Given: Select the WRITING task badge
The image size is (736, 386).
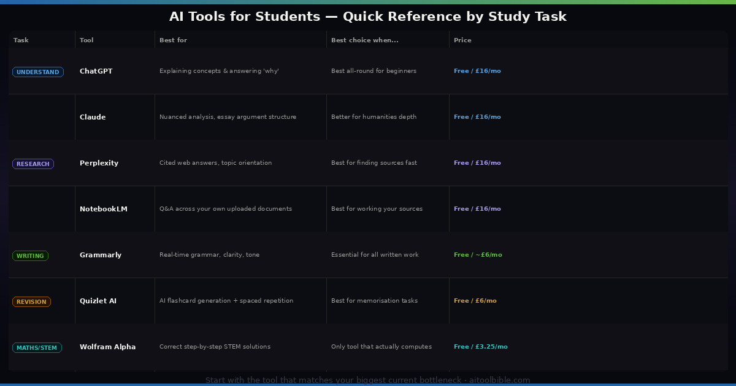Looking at the screenshot, I should (x=30, y=256).
